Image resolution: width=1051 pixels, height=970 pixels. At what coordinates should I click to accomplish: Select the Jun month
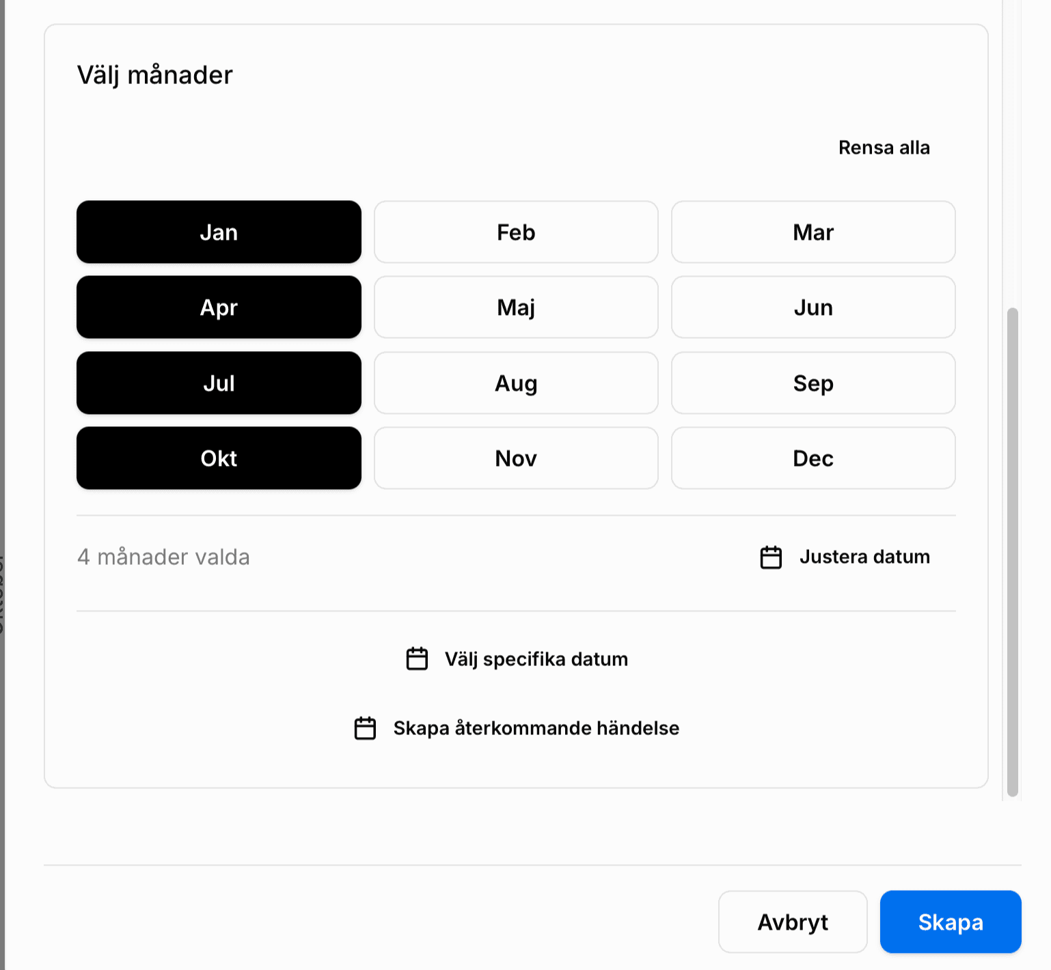pos(813,307)
